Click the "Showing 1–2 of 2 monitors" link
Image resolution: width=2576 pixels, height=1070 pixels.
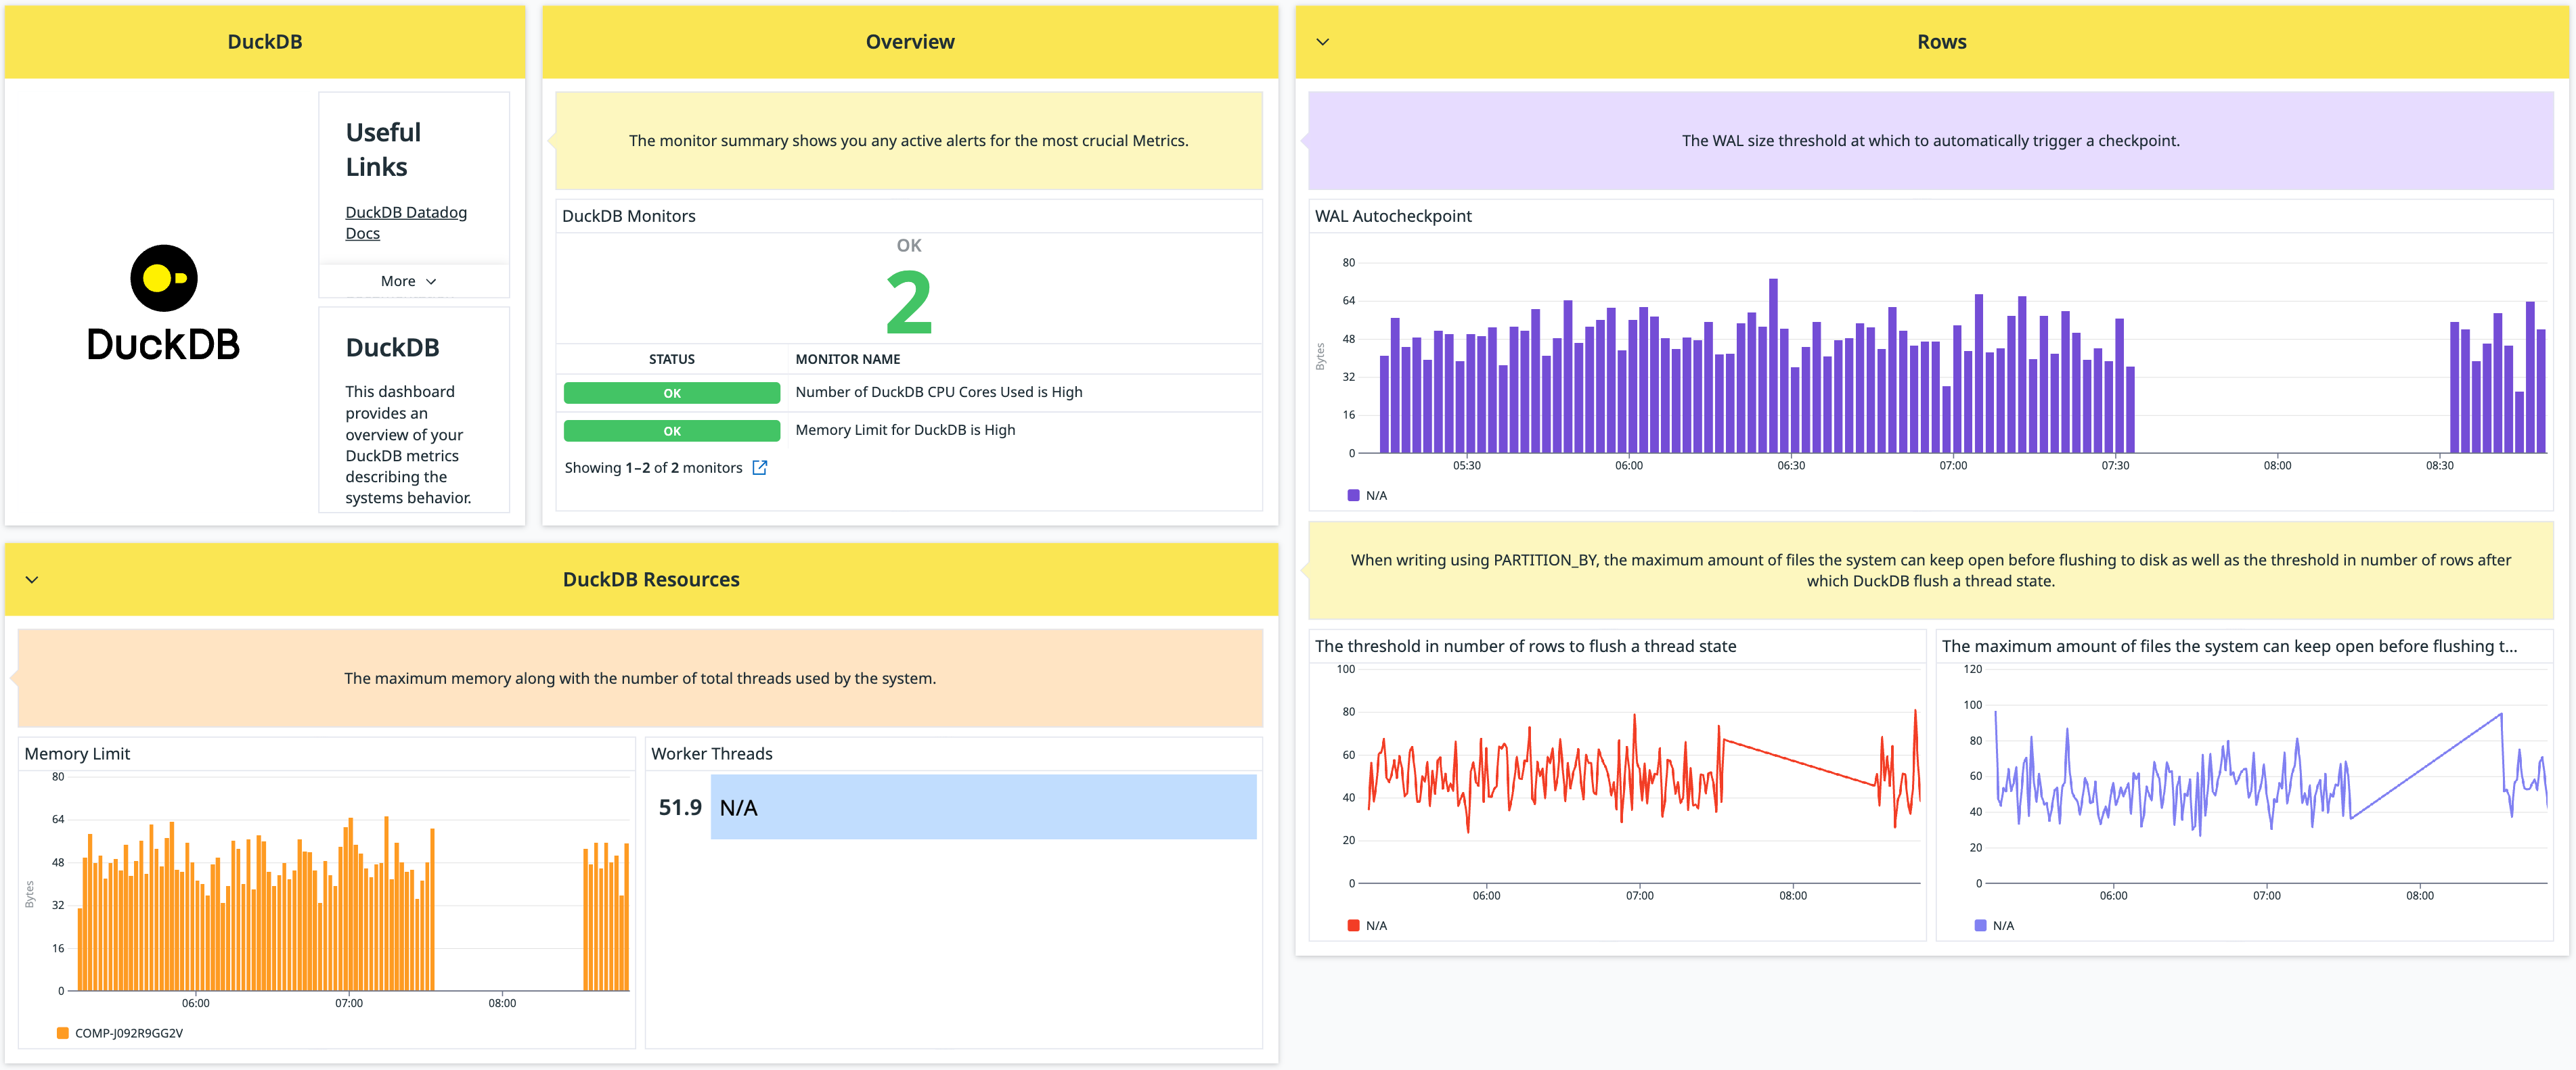point(653,467)
